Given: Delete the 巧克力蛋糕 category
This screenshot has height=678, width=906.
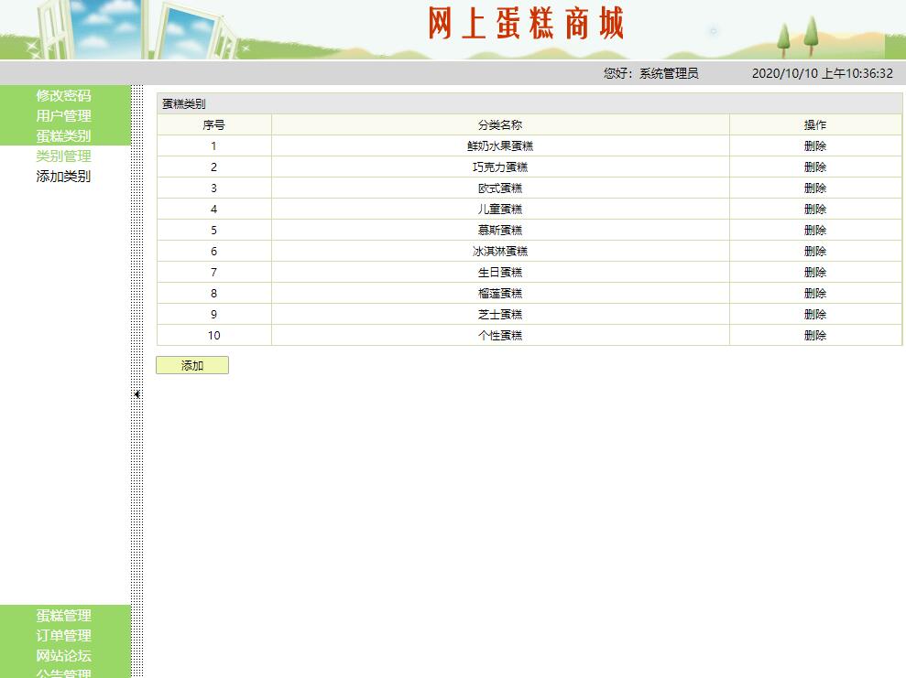Looking at the screenshot, I should pos(815,167).
